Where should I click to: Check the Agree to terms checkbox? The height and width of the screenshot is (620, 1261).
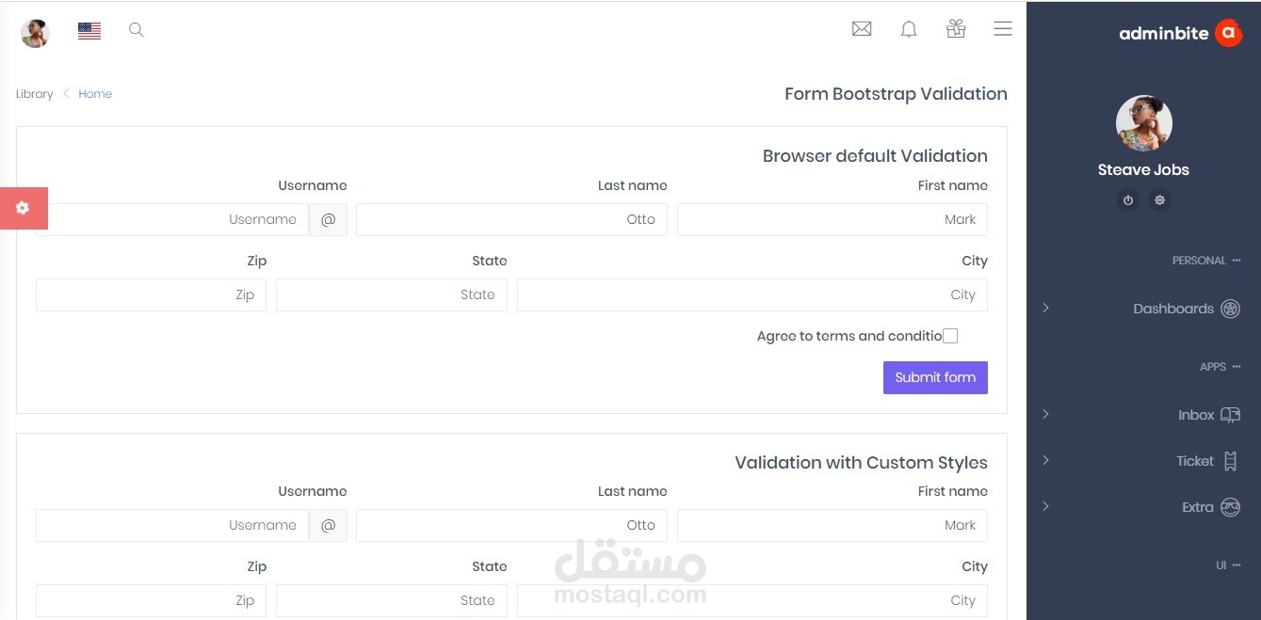click(x=950, y=336)
